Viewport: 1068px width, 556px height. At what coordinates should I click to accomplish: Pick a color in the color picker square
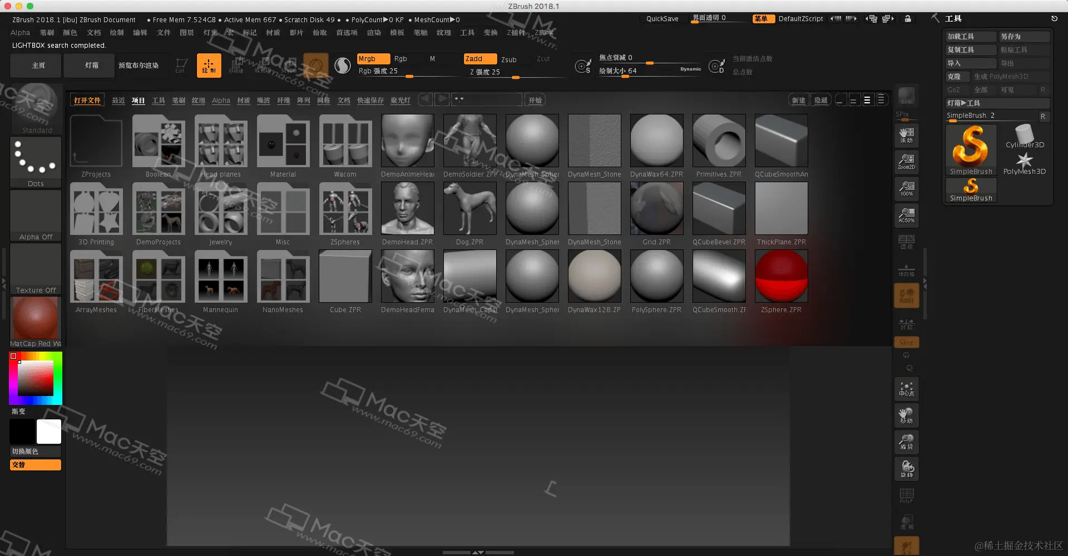36,378
